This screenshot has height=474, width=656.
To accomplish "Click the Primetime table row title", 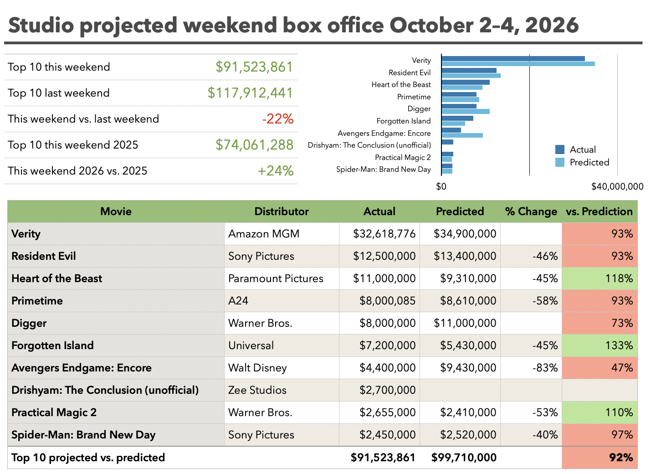I will (x=116, y=301).
